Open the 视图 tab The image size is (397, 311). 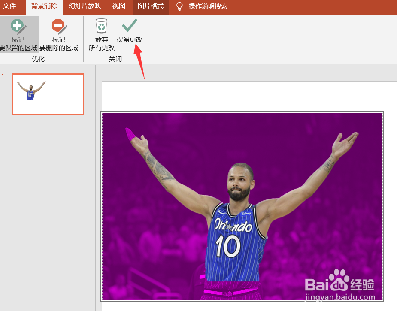(118, 6)
